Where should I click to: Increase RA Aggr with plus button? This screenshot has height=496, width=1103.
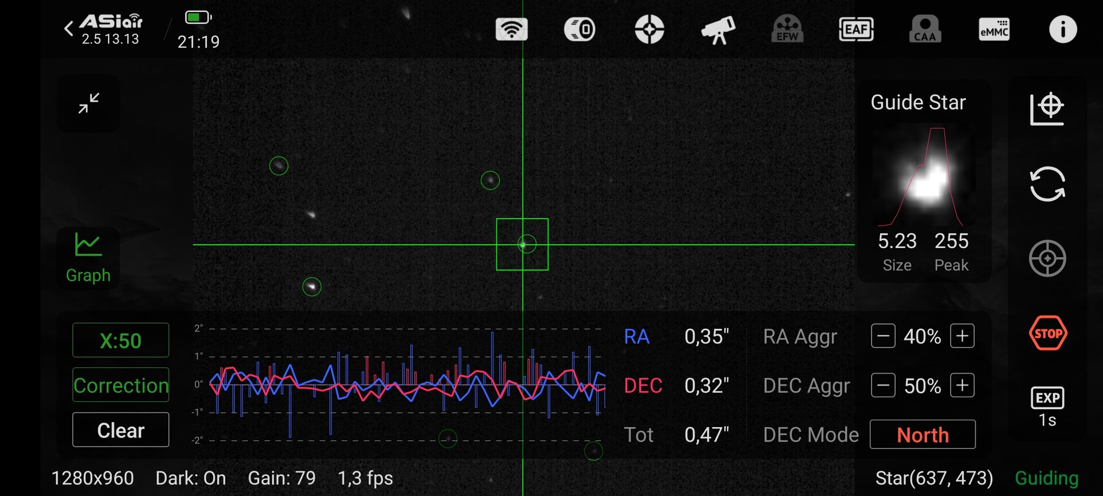(x=962, y=336)
